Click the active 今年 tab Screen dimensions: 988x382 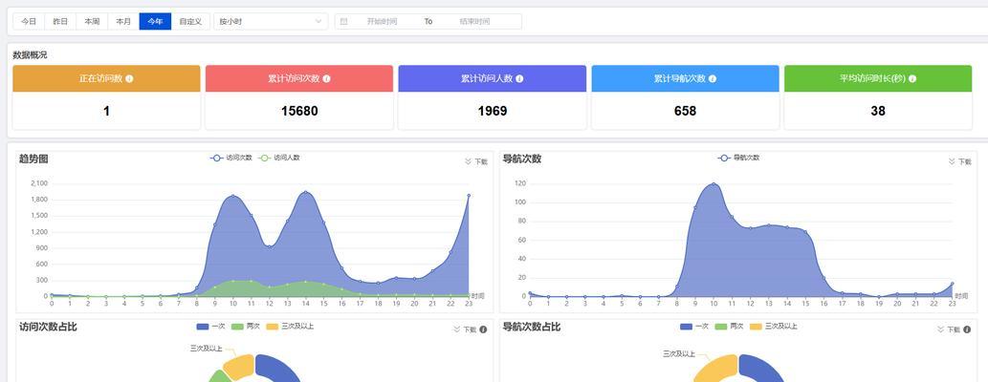tap(155, 21)
